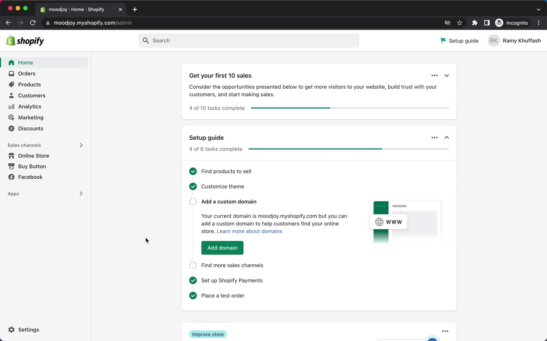547x341 pixels.
Task: Click Find products to sell text
Action: click(x=226, y=171)
